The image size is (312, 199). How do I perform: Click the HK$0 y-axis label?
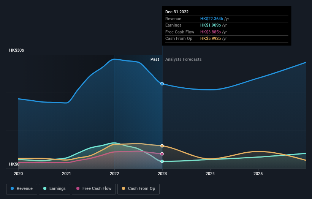coord(14,164)
